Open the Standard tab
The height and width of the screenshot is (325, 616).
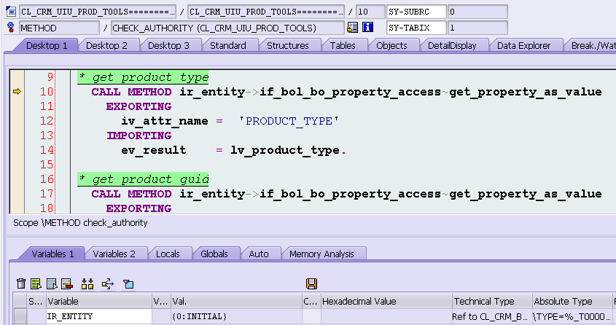pyautogui.click(x=228, y=45)
